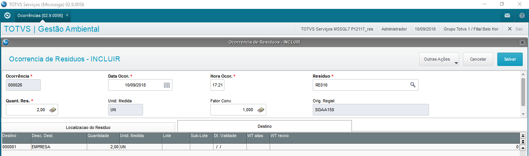
Task: Open the help question mark icon
Action: click(x=522, y=16)
